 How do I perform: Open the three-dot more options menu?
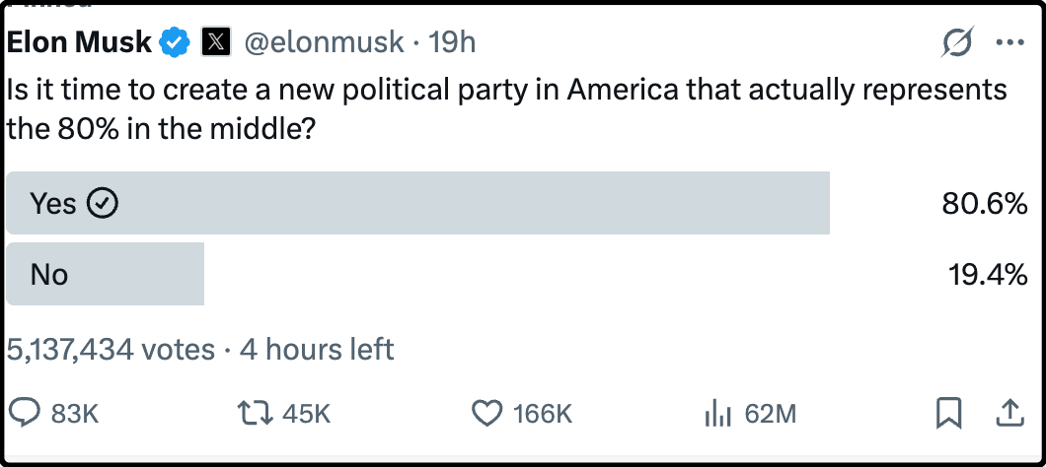click(1010, 42)
